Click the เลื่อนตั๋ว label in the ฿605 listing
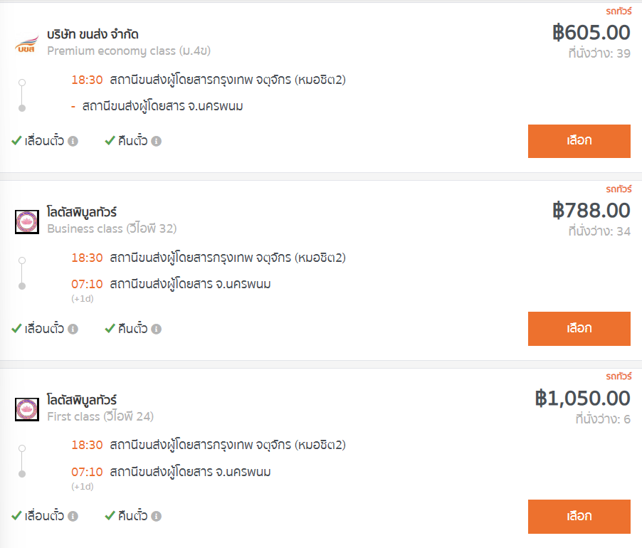This screenshot has width=642, height=548. [x=44, y=141]
